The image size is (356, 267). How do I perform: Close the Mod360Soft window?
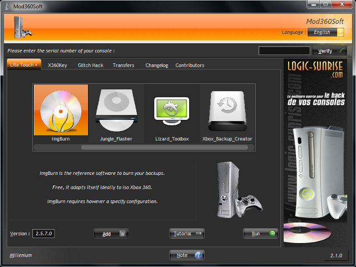click(342, 4)
